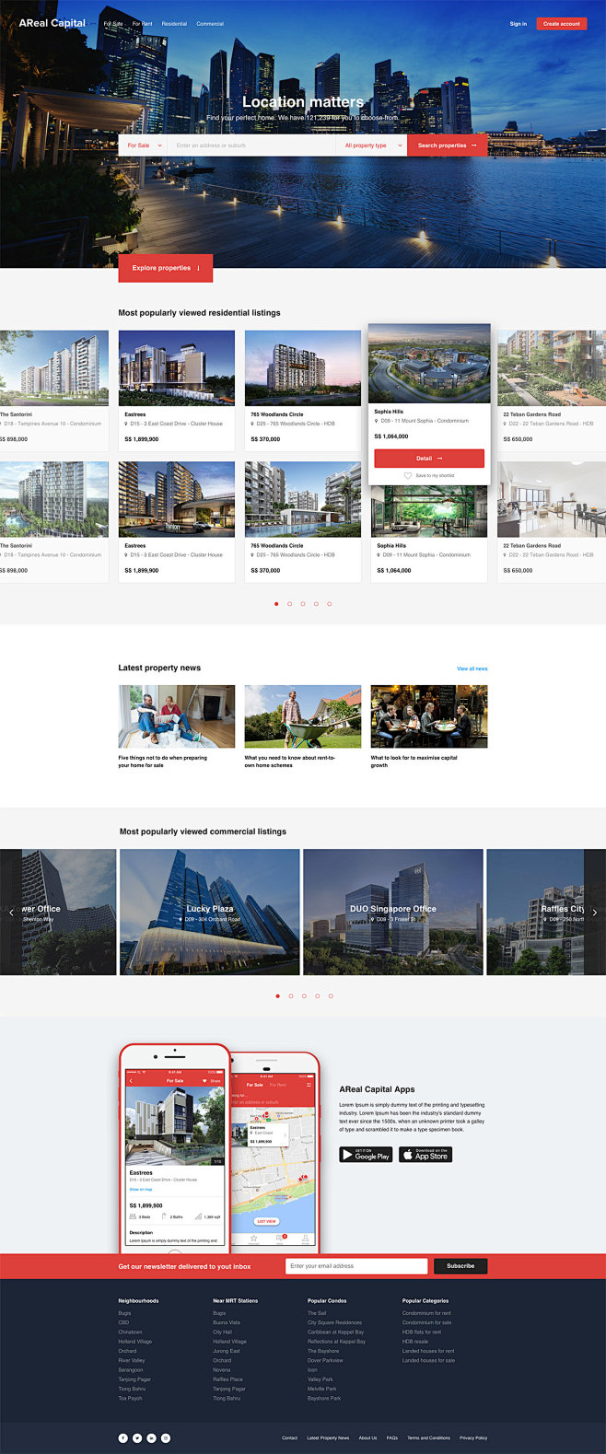Click Caribbean at Keppel Bay link

pyautogui.click(x=335, y=1332)
